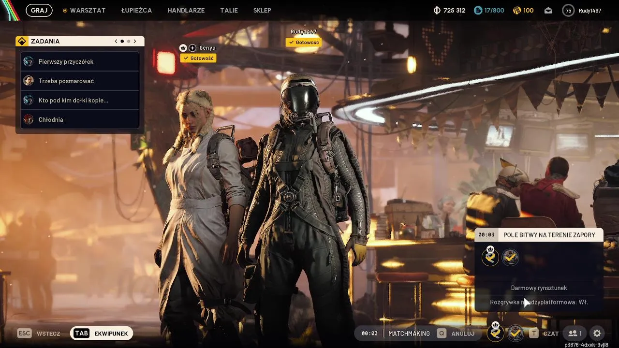This screenshot has width=619, height=348.
Task: Select first ZADANIA page dot
Action: point(122,42)
